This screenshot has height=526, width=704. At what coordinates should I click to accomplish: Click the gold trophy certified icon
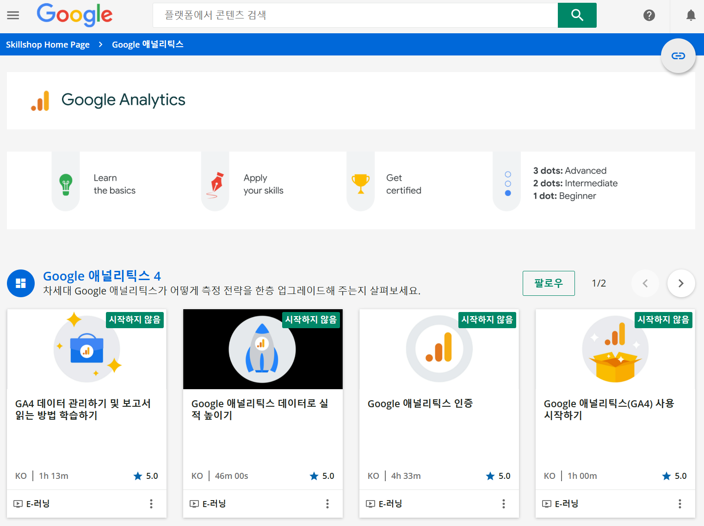[360, 184]
